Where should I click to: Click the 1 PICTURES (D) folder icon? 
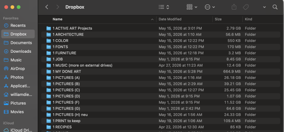click(49, 96)
